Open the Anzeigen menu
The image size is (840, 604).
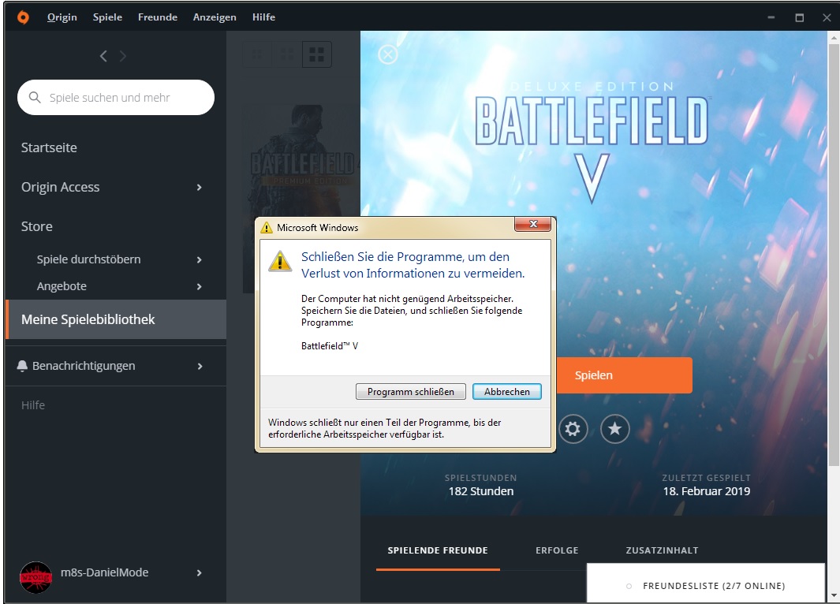click(x=215, y=17)
